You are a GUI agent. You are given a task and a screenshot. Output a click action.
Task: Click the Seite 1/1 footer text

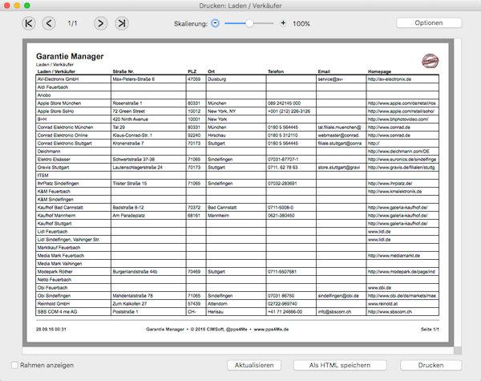430,329
